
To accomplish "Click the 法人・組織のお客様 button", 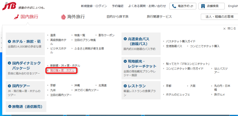I will (220, 17).
